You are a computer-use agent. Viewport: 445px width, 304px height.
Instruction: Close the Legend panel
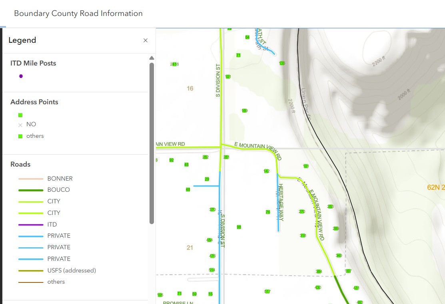pos(146,40)
